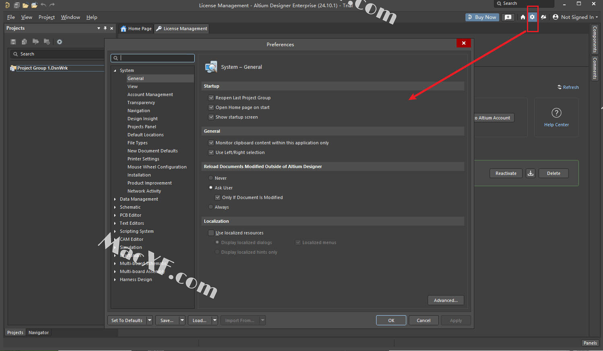
Task: Click the copy documents icon in Projects panel
Action: pos(24,42)
